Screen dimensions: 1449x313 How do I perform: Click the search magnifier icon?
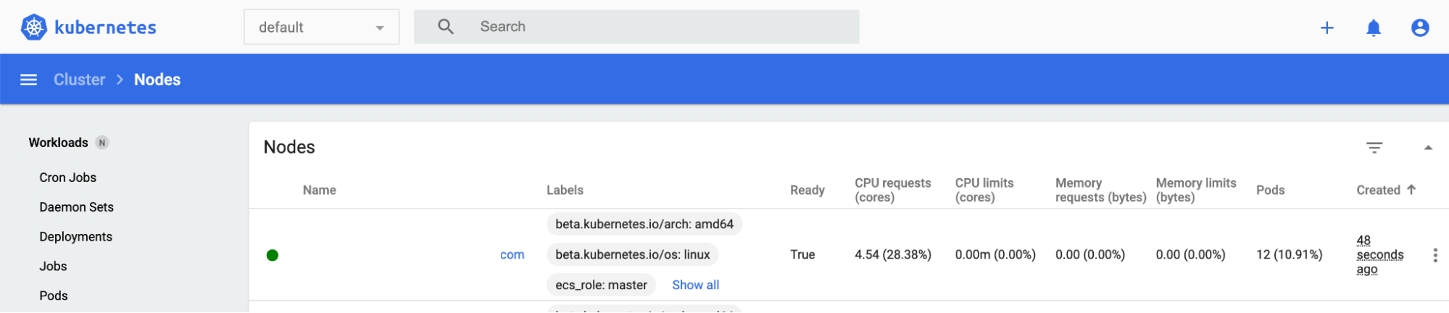(x=446, y=27)
